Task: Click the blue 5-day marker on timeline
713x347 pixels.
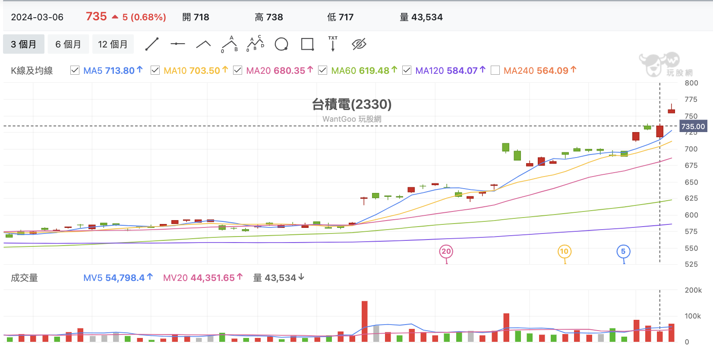Action: pos(623,252)
